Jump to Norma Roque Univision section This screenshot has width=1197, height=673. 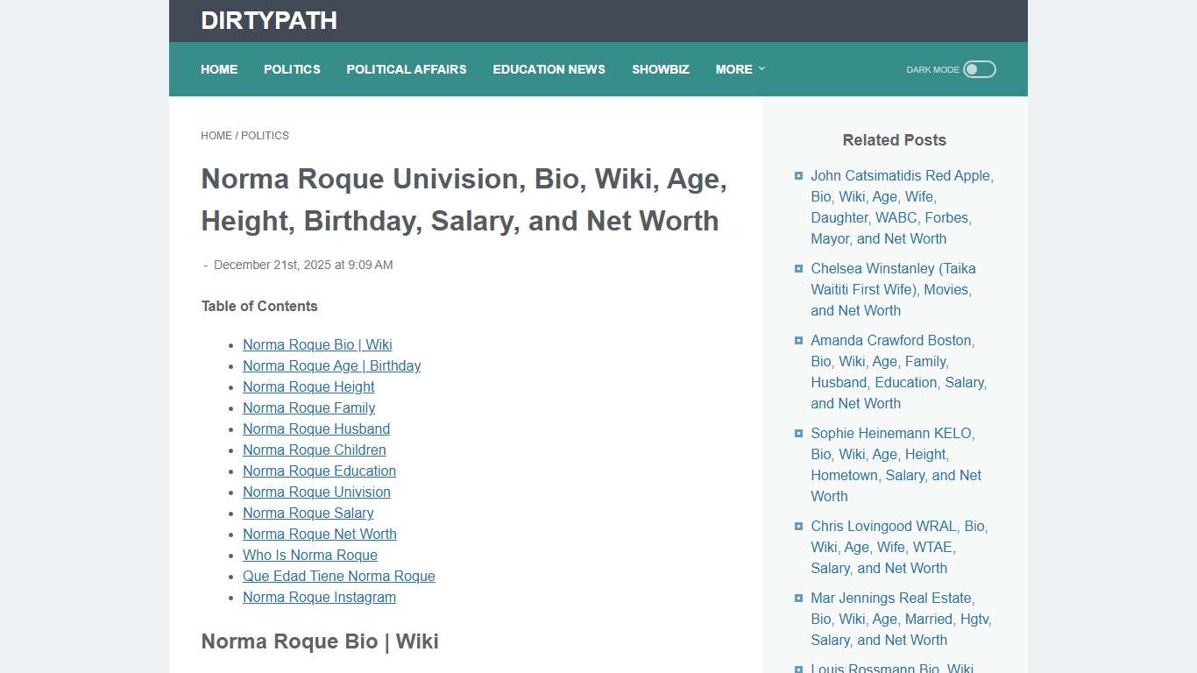pyautogui.click(x=316, y=492)
